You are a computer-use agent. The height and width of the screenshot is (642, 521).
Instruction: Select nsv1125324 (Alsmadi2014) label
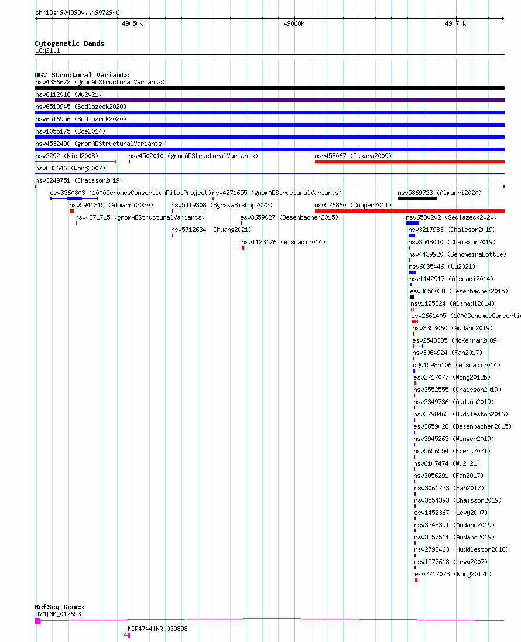click(453, 303)
